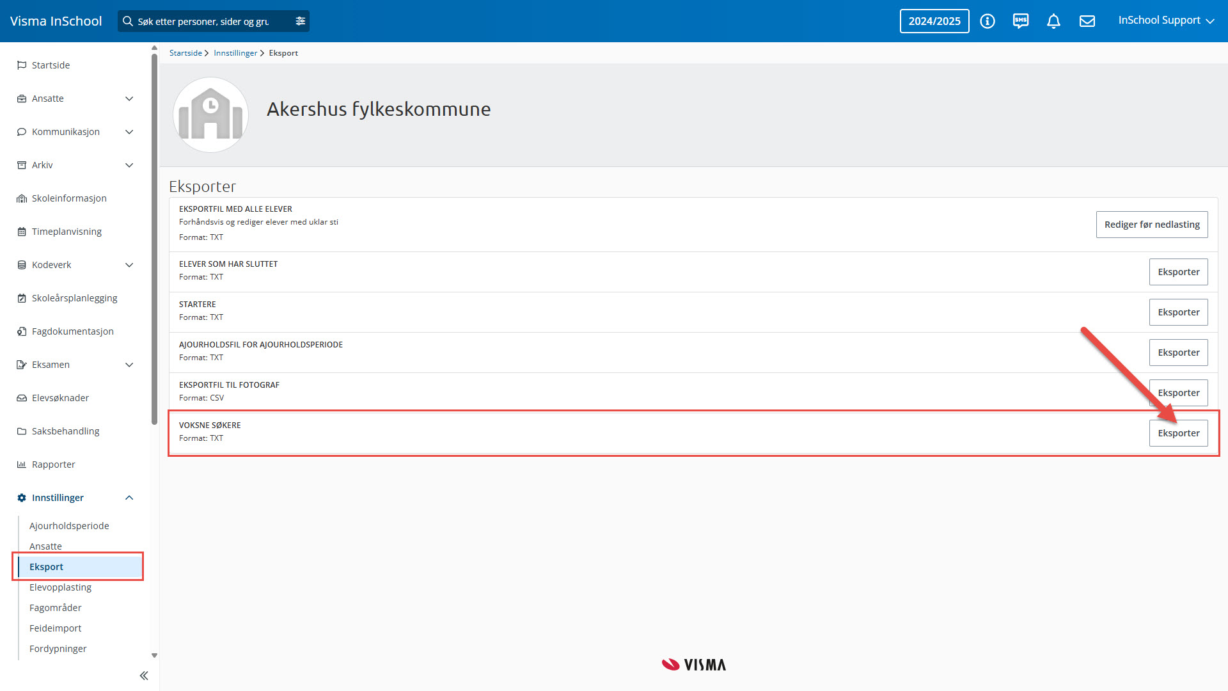1228x691 pixels.
Task: Select Ansatte submenu under Innstillinger
Action: pos(45,546)
